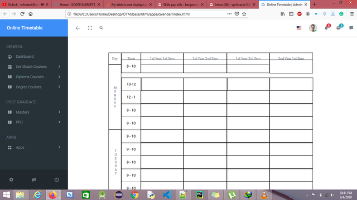
Task: Open PhD menu item
Action: pyautogui.click(x=34, y=122)
